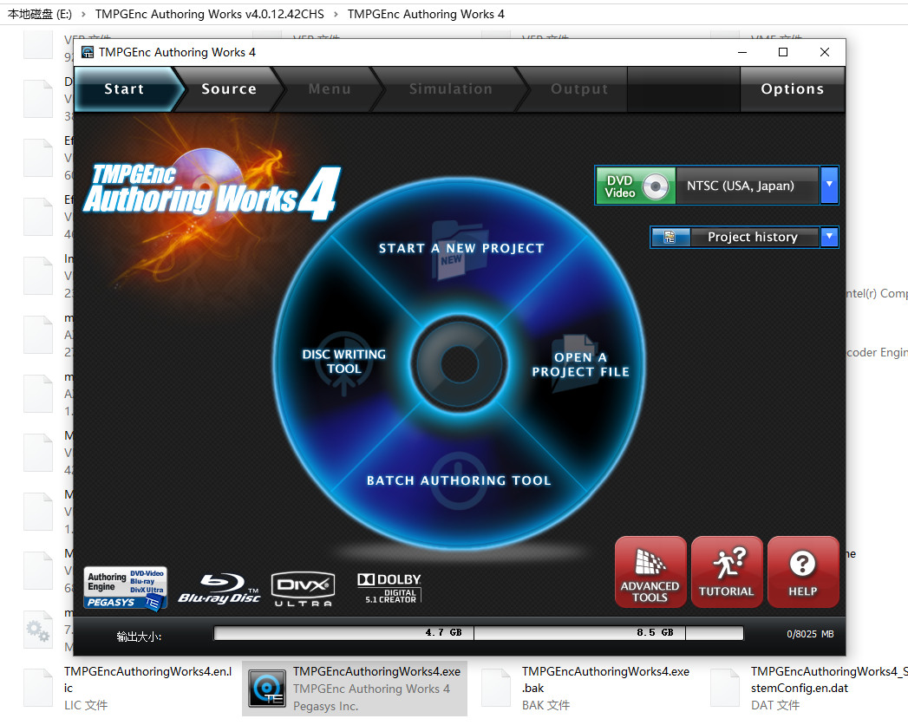Open the Simulation tab
The height and width of the screenshot is (725, 908).
point(450,89)
